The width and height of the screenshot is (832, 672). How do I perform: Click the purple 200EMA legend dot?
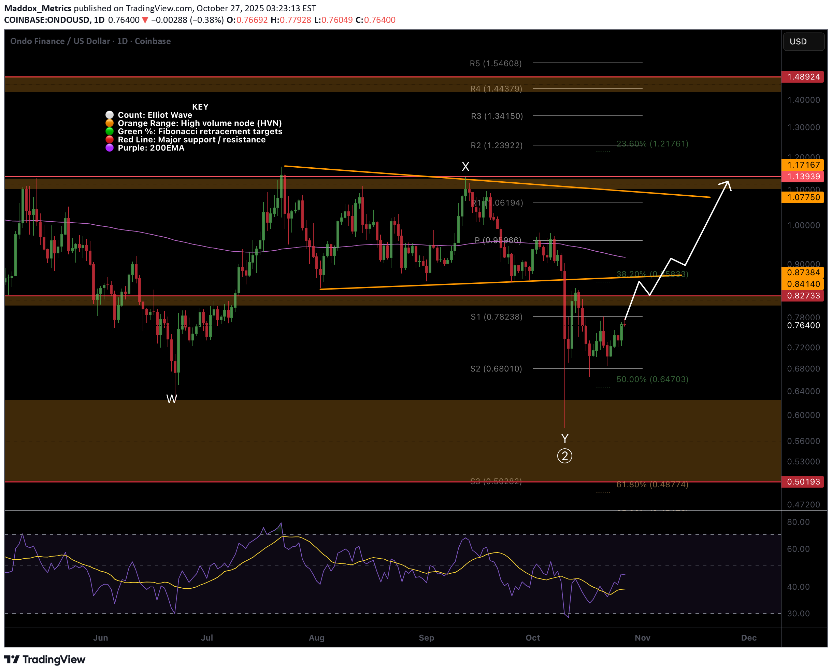(x=110, y=148)
